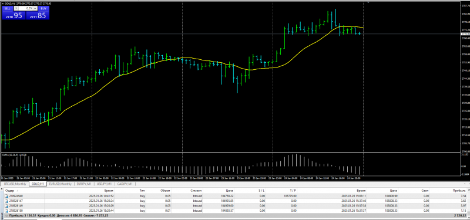
Task: Select order number 218924940
Action: pyautogui.click(x=16, y=196)
